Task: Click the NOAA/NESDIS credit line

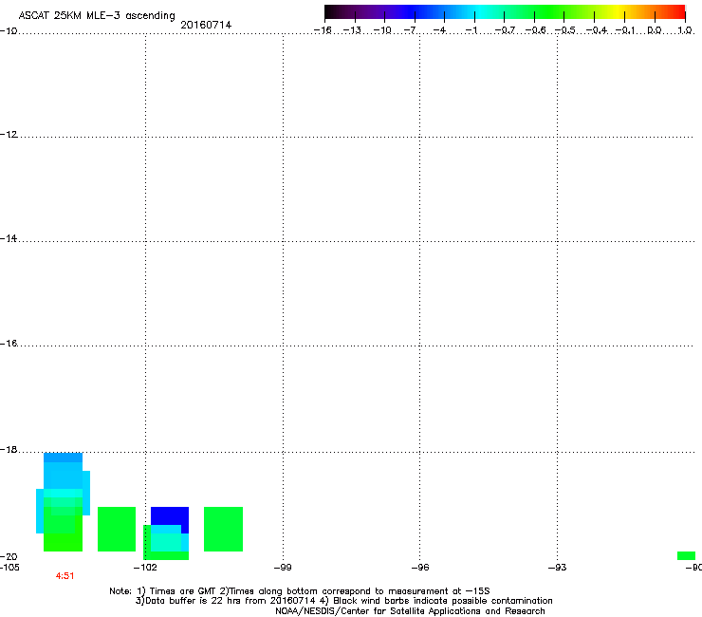Action: 410,611
